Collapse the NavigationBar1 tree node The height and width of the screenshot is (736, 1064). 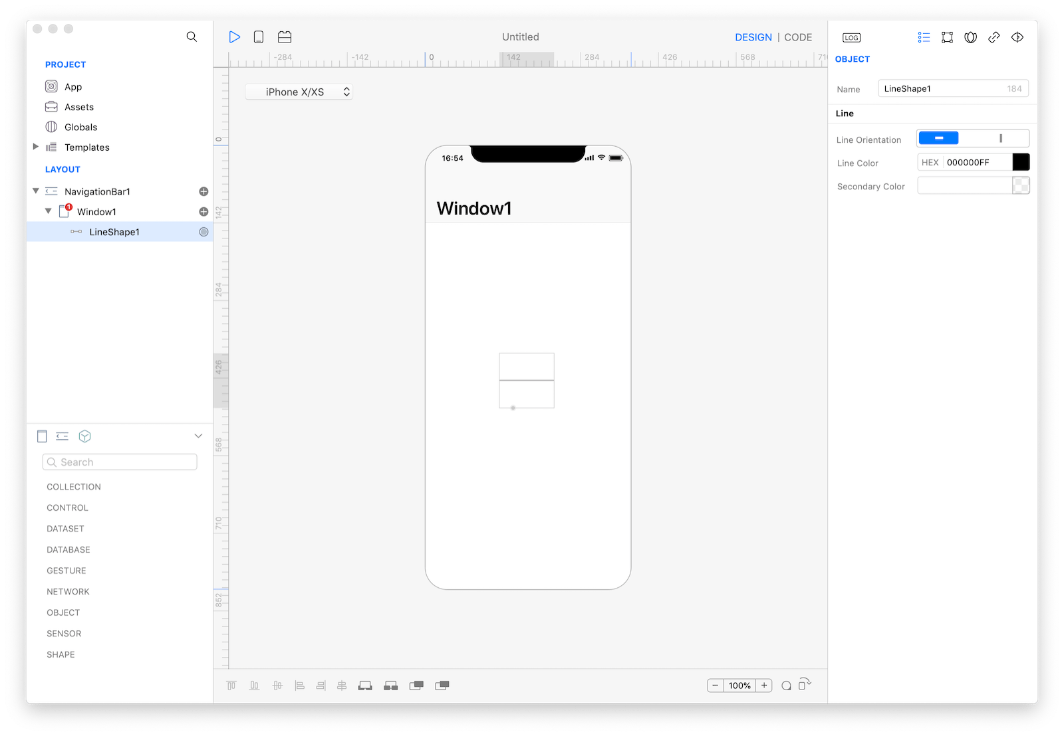(36, 191)
